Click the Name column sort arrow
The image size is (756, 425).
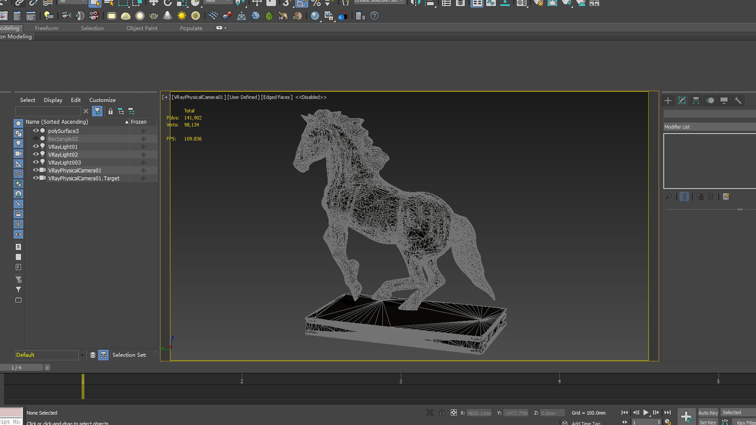(x=127, y=122)
